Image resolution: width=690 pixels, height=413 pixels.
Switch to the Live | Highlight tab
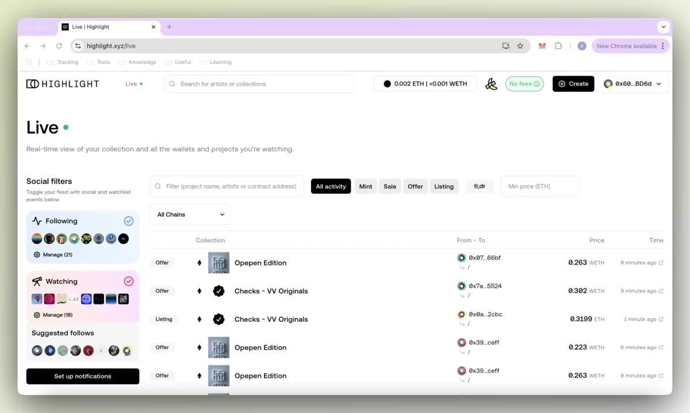[x=108, y=27]
